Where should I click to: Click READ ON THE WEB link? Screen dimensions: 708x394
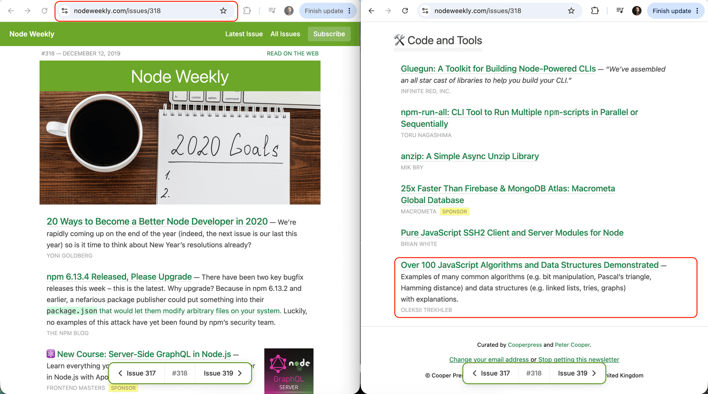pyautogui.click(x=293, y=53)
